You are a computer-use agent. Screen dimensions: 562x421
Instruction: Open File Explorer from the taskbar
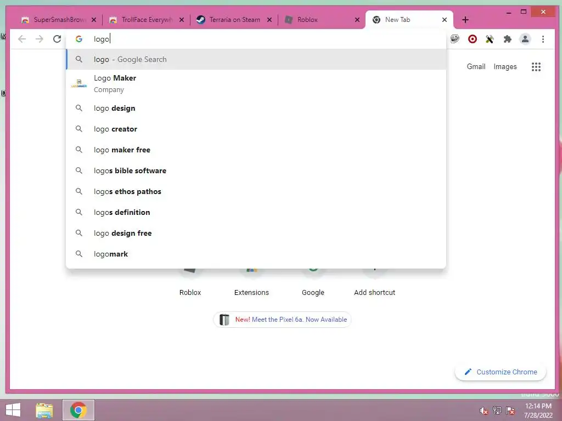tap(44, 410)
